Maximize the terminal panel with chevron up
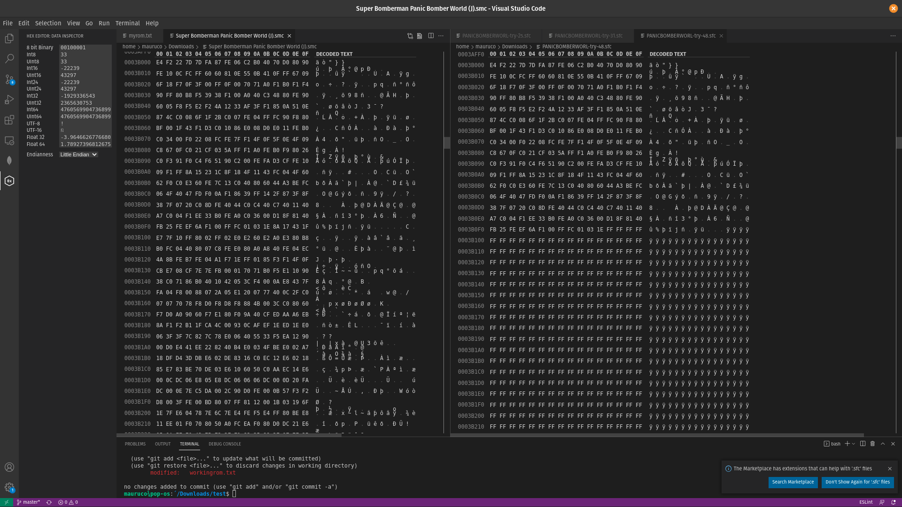 click(x=883, y=444)
